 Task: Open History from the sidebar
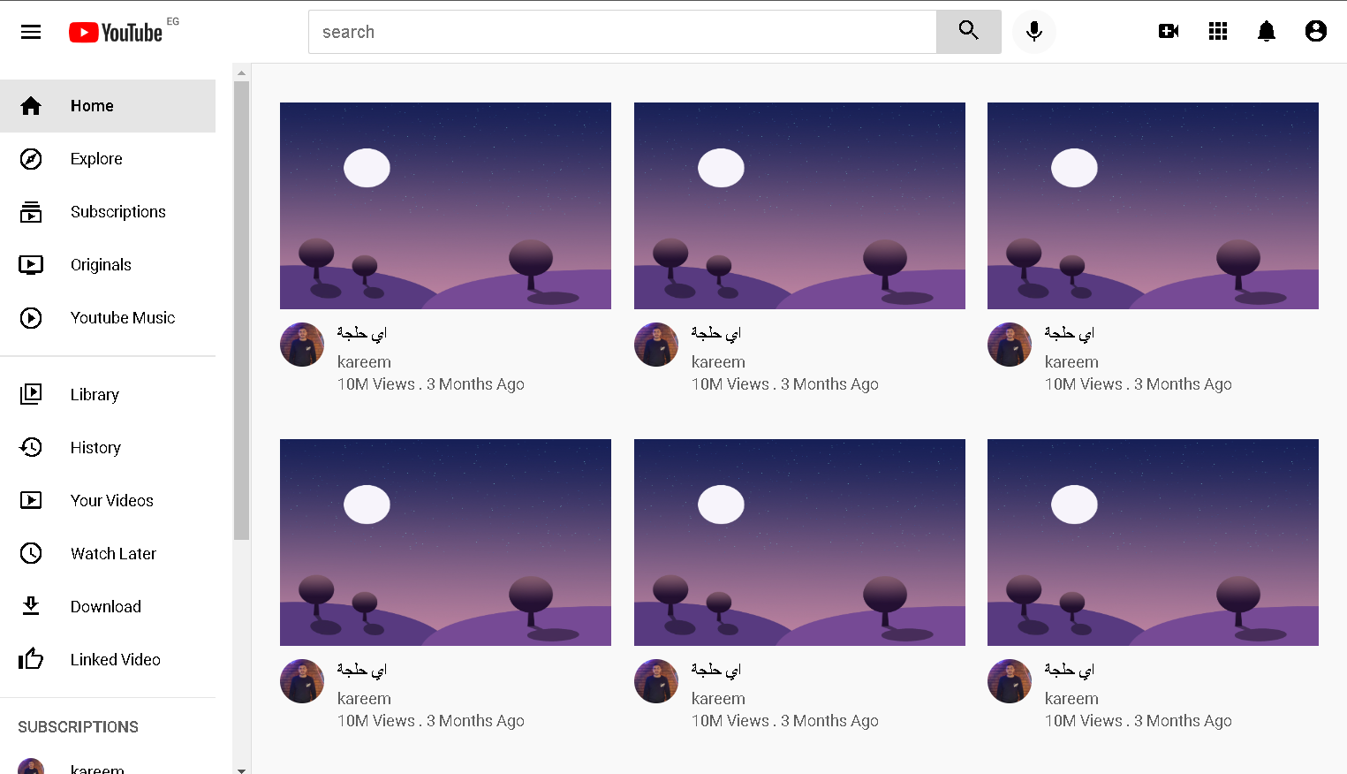click(x=108, y=448)
